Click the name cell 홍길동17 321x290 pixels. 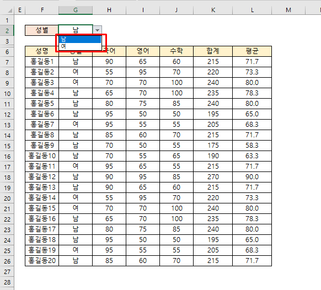pyautogui.click(x=42, y=229)
